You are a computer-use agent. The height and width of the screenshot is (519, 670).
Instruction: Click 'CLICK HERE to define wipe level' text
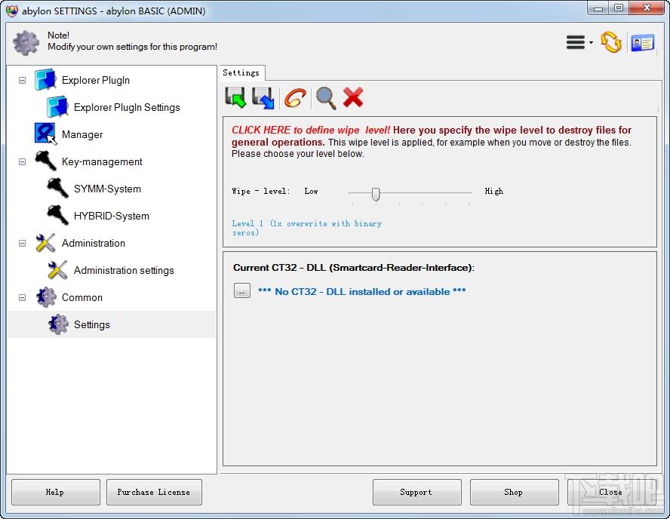point(311,130)
